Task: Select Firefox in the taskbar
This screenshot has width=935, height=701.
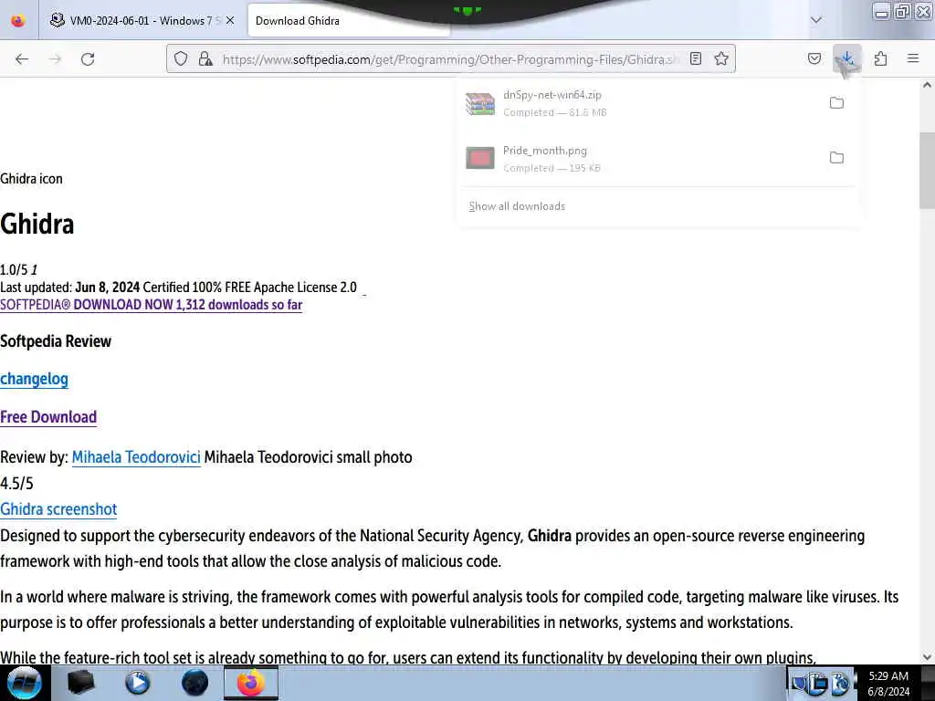Action: pos(251,683)
